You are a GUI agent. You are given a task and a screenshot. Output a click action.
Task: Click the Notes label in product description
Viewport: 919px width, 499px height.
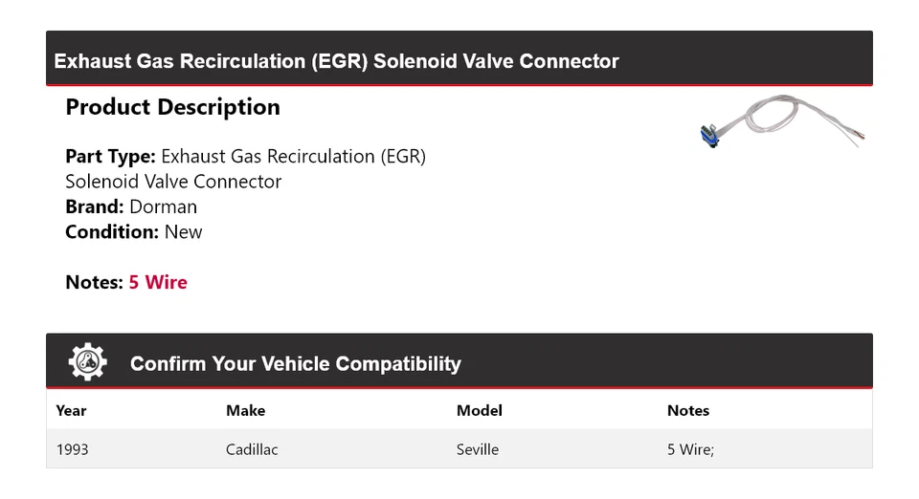pos(94,282)
